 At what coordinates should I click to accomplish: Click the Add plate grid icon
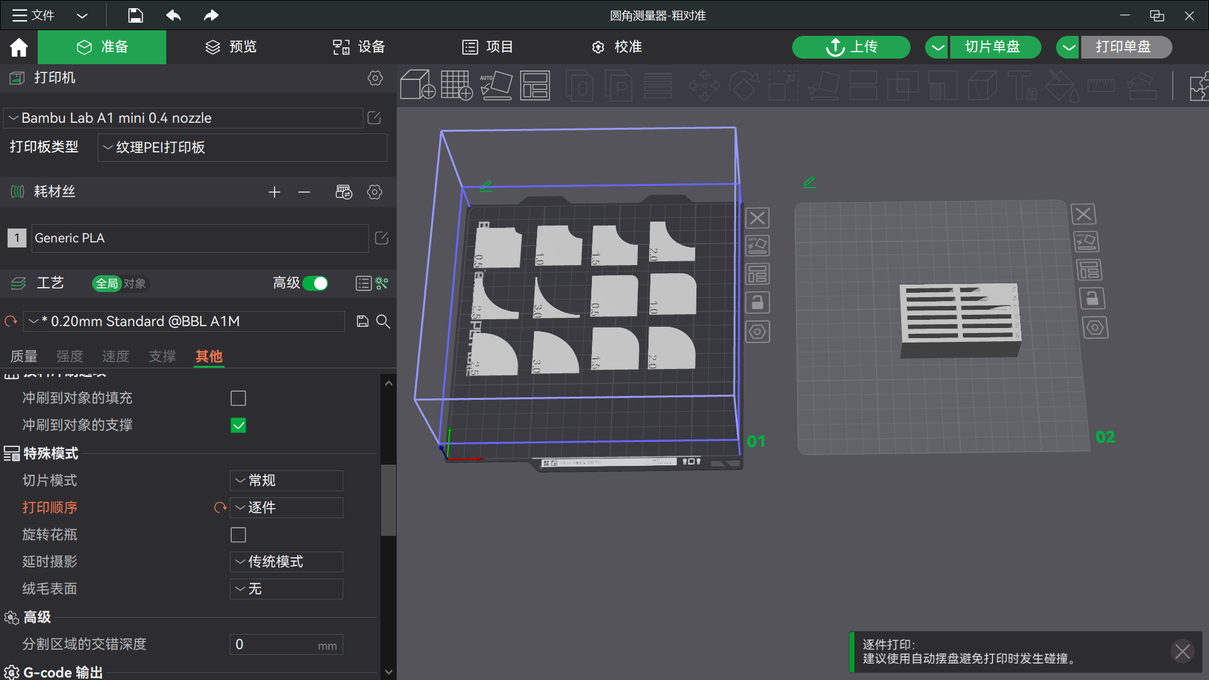457,85
